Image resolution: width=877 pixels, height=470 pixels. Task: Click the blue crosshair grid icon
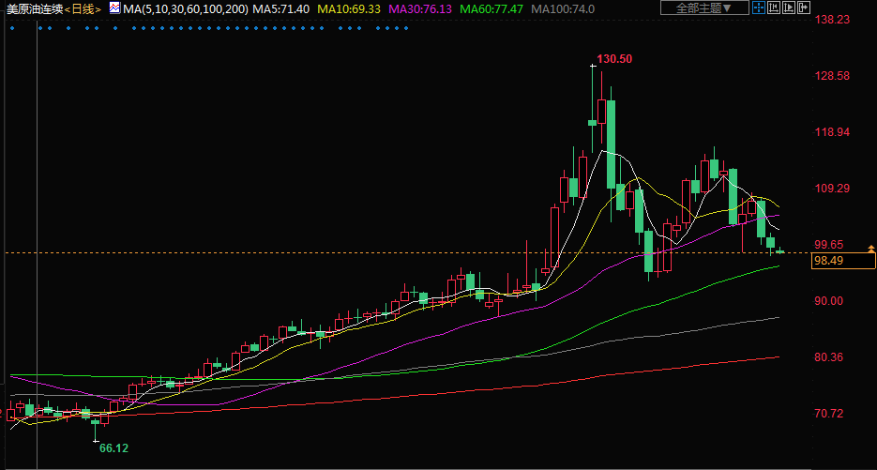(757, 8)
